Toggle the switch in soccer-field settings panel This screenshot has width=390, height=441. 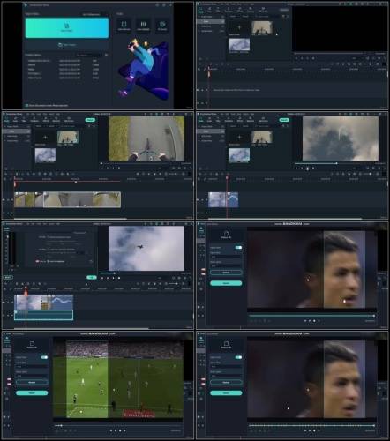(x=44, y=357)
